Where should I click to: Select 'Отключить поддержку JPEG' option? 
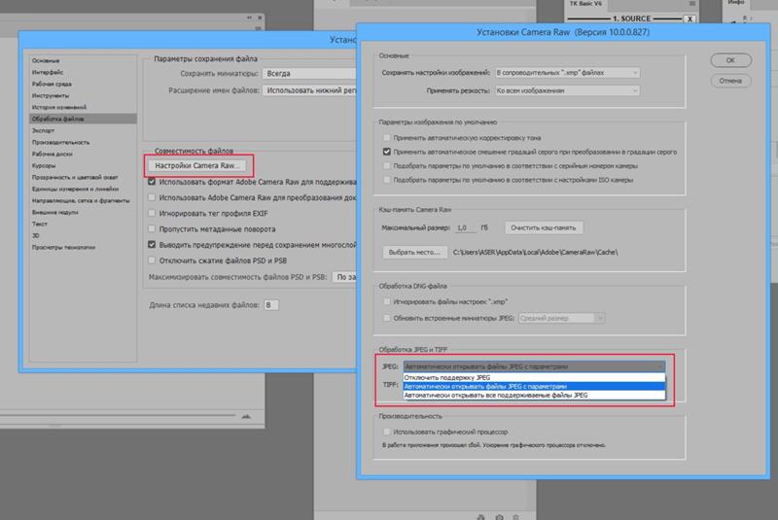[534, 378]
